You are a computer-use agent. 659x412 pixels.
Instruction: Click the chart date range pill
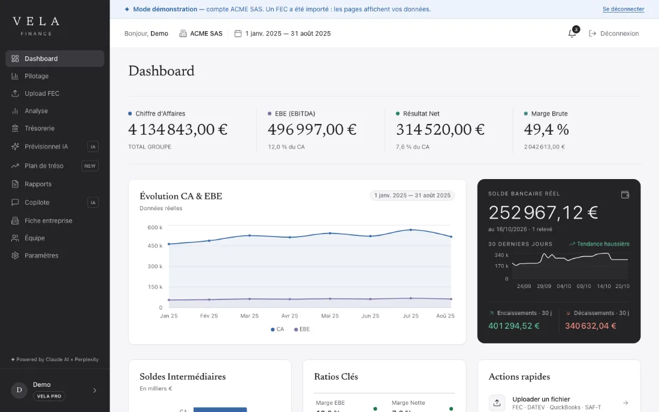pos(412,195)
